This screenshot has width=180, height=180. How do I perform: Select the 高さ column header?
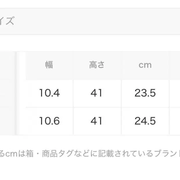tap(96, 65)
